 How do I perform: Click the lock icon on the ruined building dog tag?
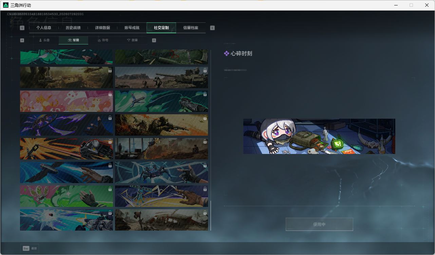[x=205, y=213]
